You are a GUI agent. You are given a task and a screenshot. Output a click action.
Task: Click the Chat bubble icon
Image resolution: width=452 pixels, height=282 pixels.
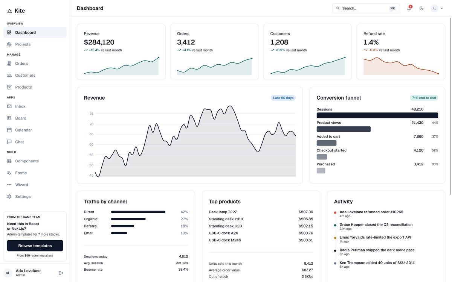[x=9, y=142]
